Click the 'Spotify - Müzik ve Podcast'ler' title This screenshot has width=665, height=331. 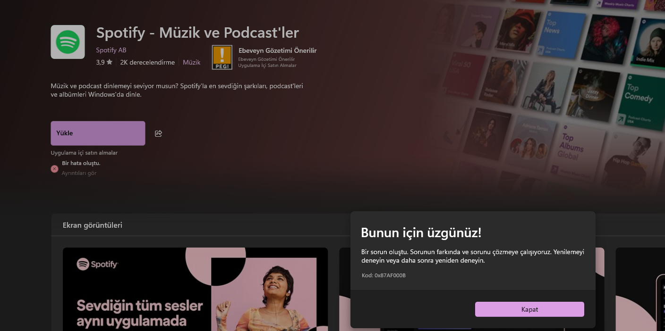click(197, 33)
